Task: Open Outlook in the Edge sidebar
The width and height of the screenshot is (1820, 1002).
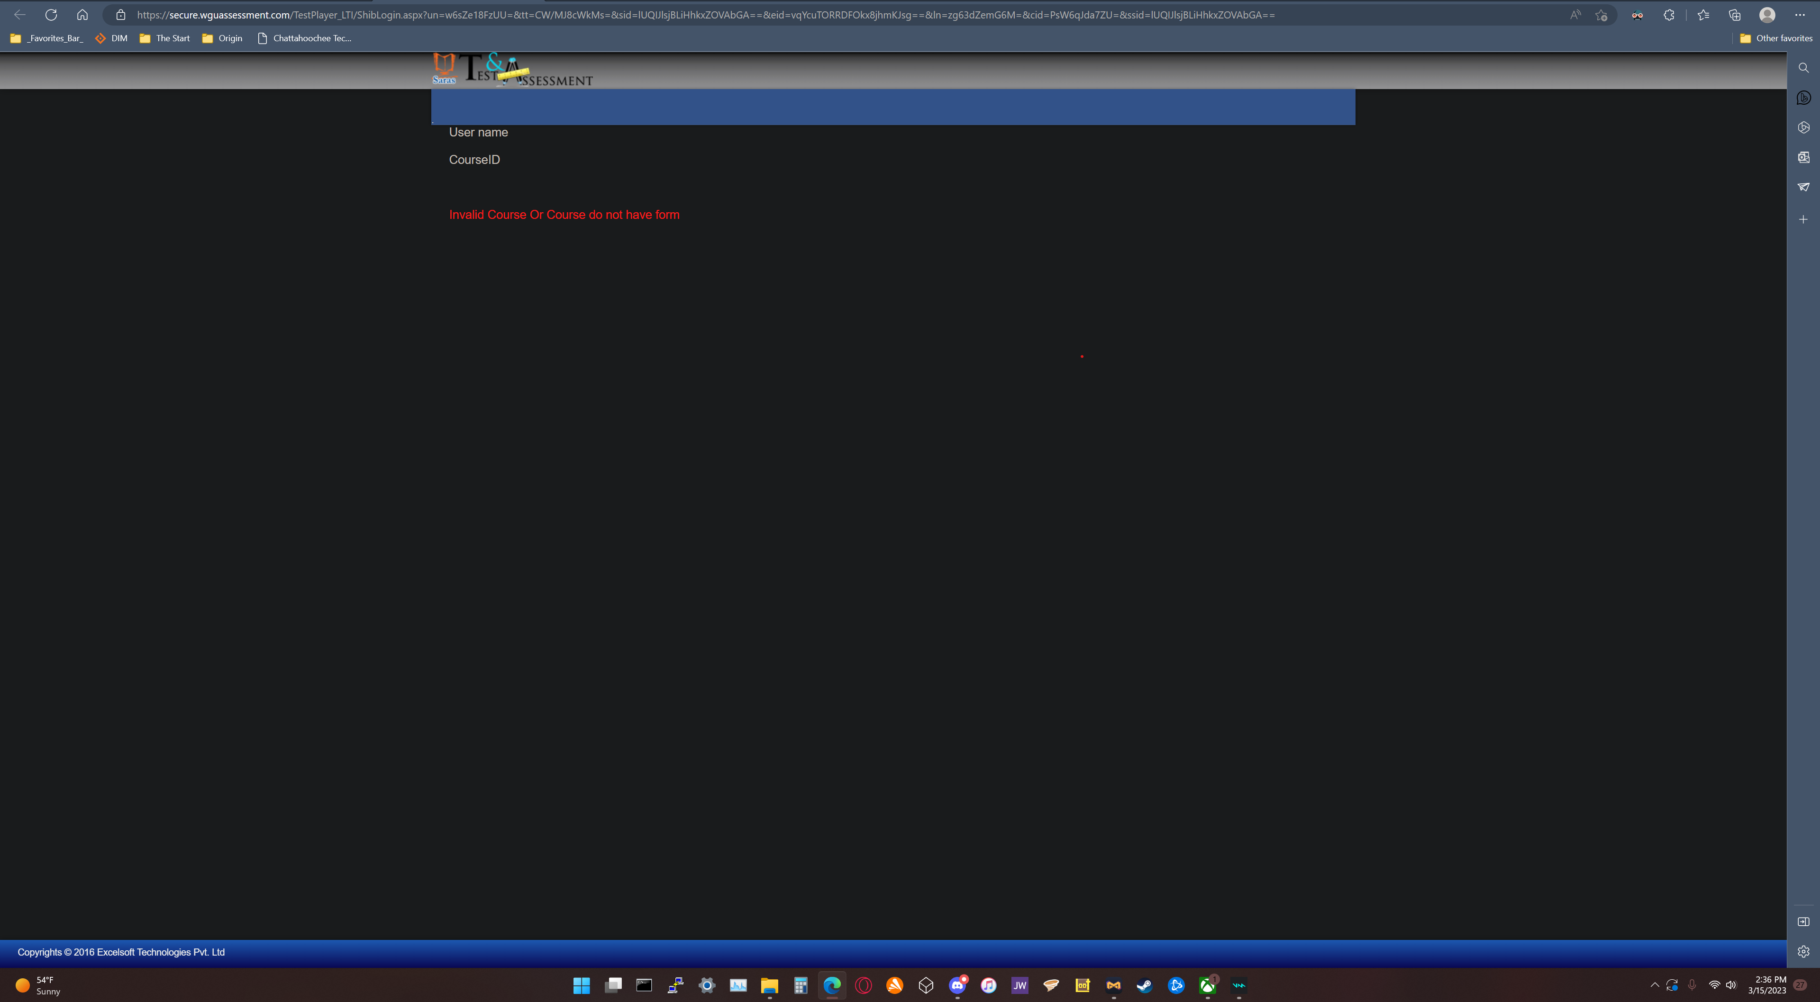Action: click(x=1803, y=157)
